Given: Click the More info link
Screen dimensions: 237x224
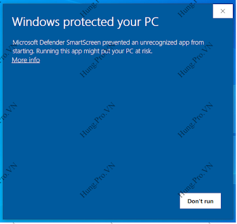Looking at the screenshot, I should 26,60.
